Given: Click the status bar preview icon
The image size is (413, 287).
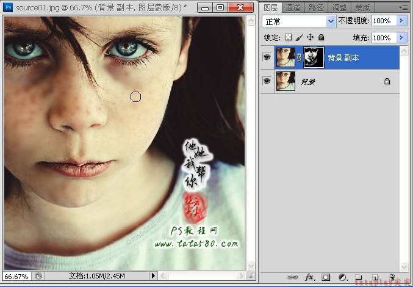Looking at the screenshot, I should [x=38, y=276].
